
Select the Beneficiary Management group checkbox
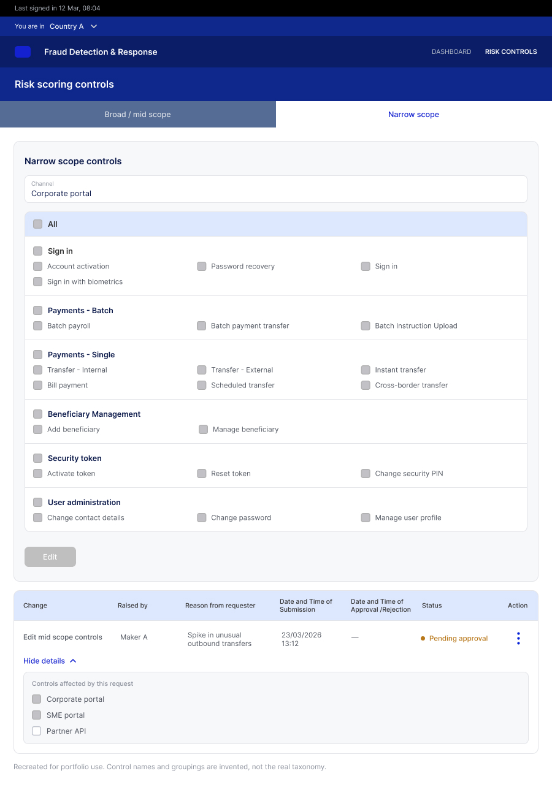click(x=38, y=414)
